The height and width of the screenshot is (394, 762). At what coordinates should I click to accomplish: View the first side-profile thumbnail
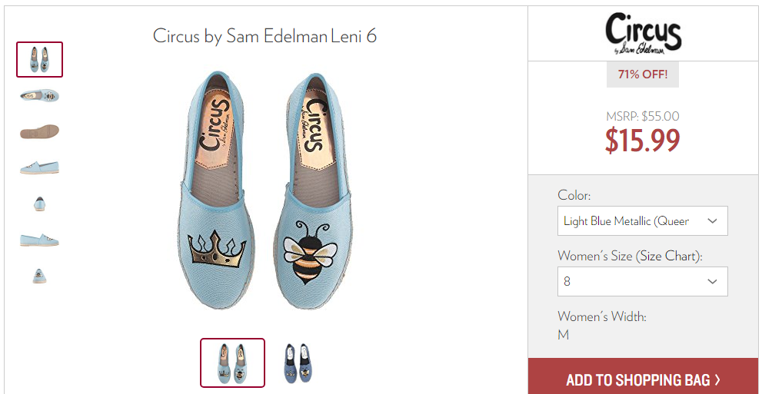tap(39, 168)
